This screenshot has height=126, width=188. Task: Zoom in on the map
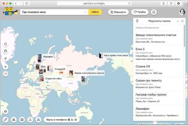[x=5, y=67]
